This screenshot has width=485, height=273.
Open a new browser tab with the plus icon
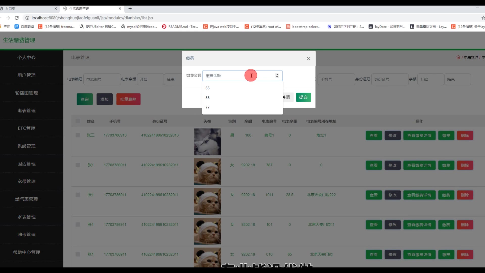coord(130,9)
